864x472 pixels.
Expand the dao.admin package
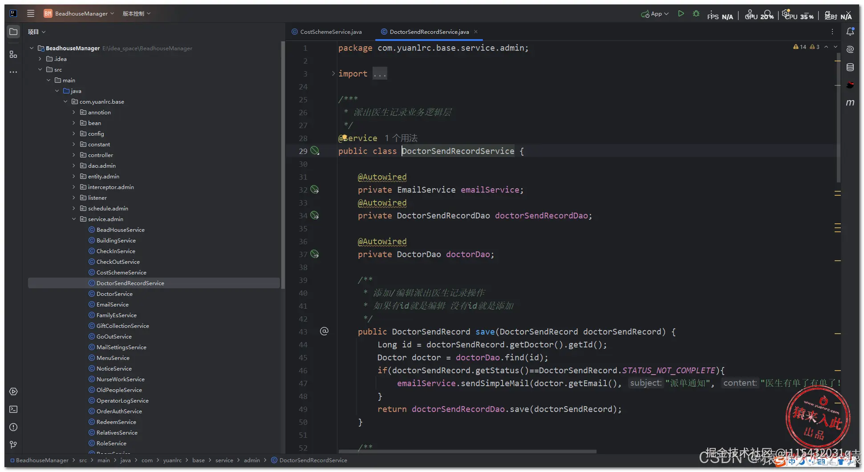74,165
